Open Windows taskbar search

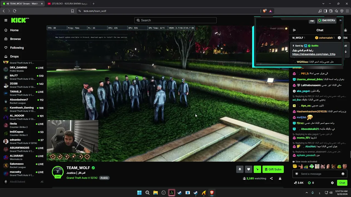pyautogui.click(x=147, y=193)
